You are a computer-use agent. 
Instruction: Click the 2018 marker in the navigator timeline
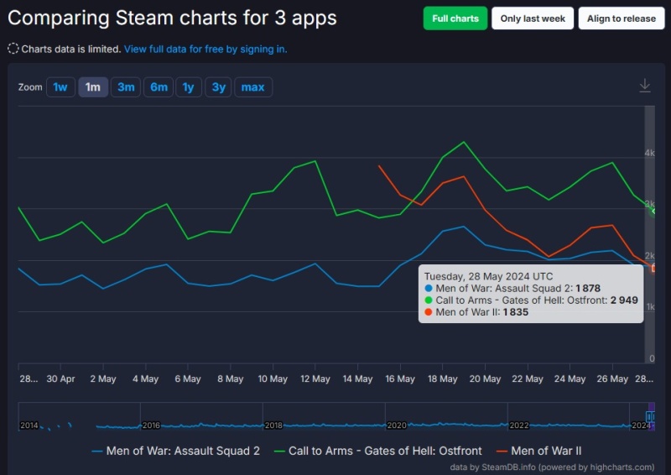tap(273, 425)
